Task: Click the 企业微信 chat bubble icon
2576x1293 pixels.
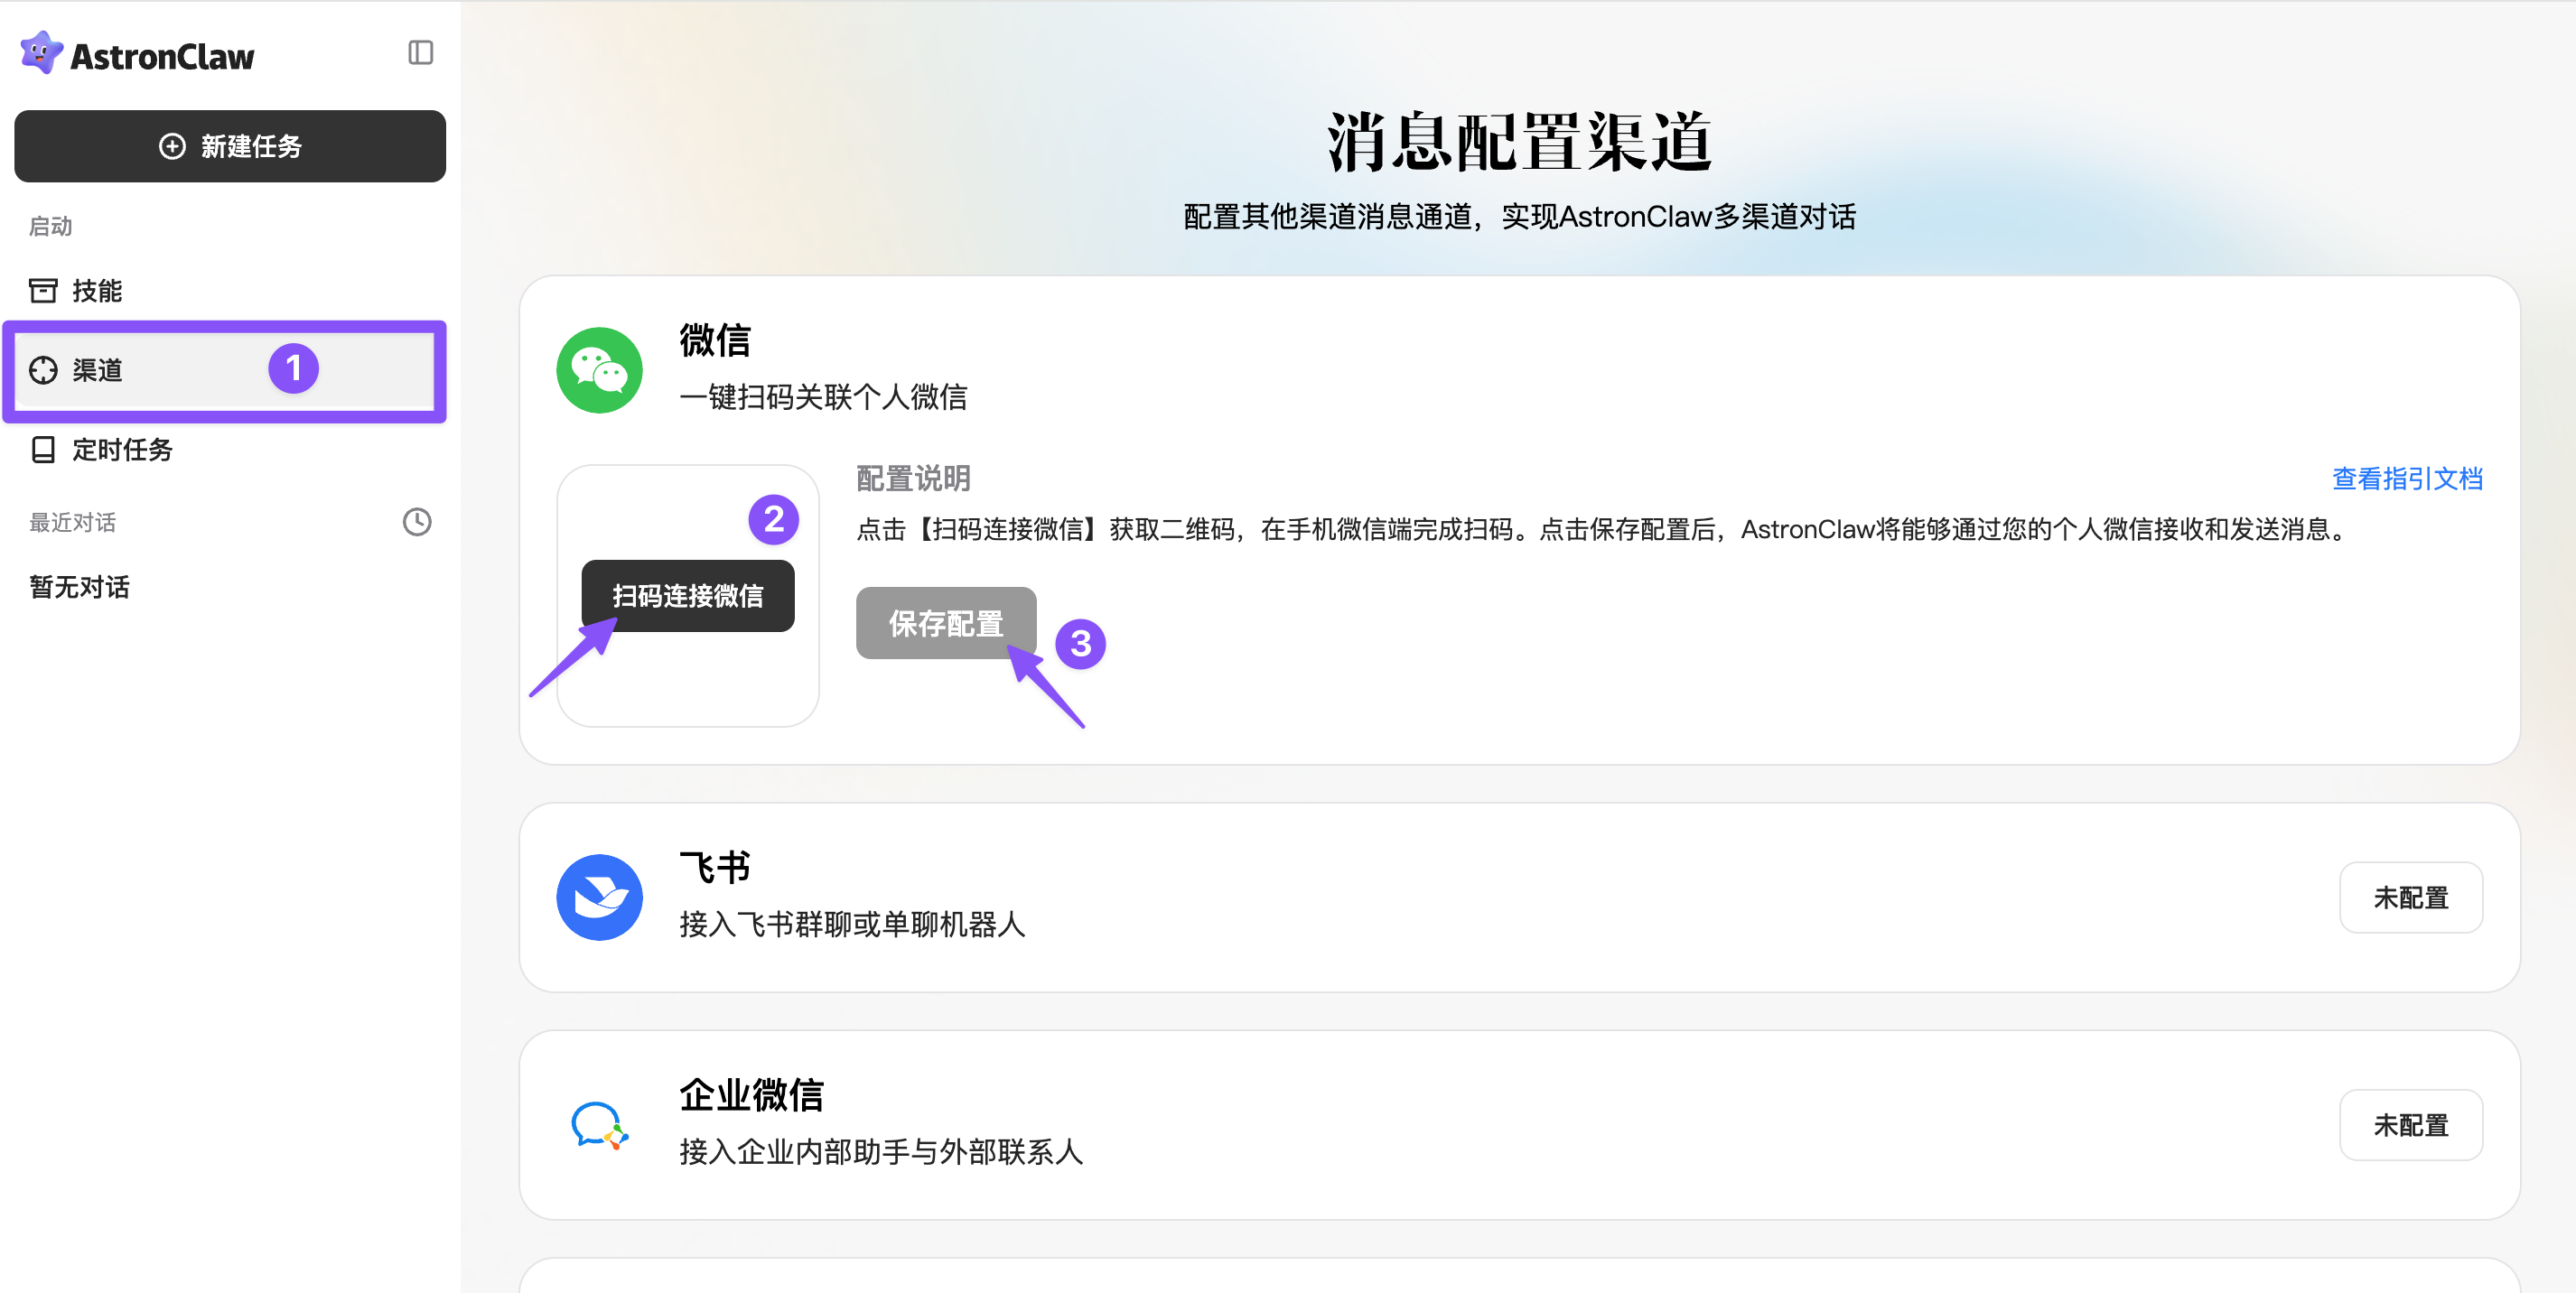Action: (x=599, y=1125)
